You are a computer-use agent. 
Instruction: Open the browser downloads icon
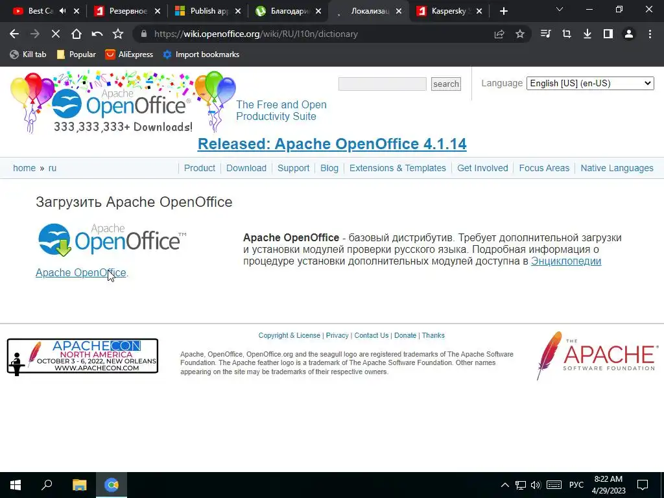(587, 34)
